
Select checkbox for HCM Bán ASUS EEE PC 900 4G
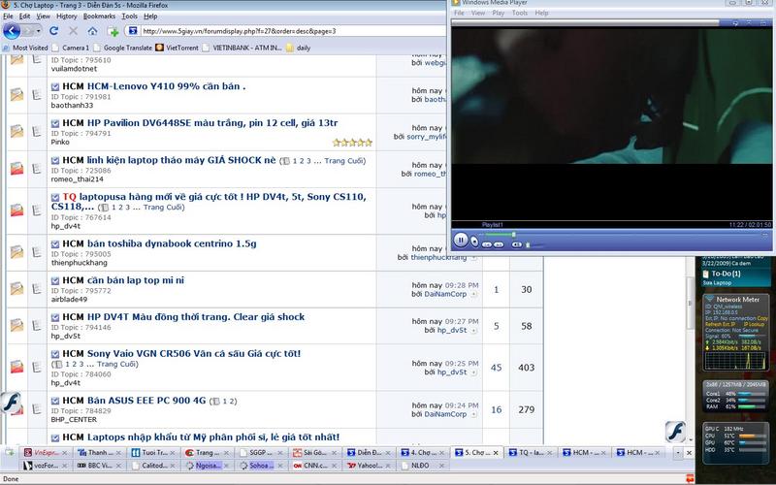coord(55,401)
